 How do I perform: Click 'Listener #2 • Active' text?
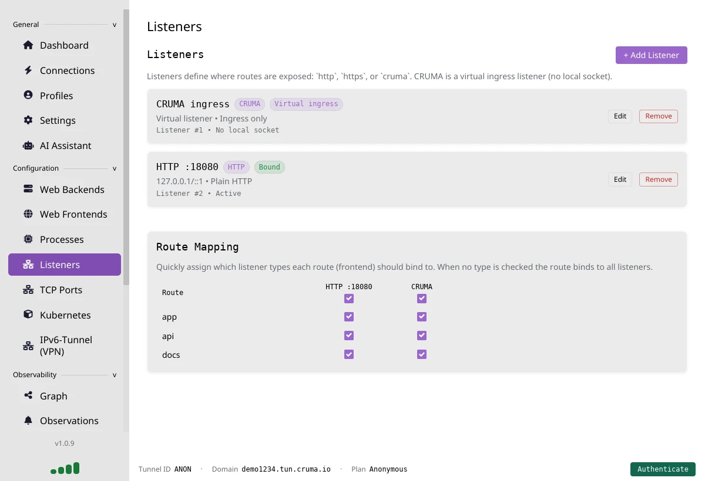[x=199, y=194]
